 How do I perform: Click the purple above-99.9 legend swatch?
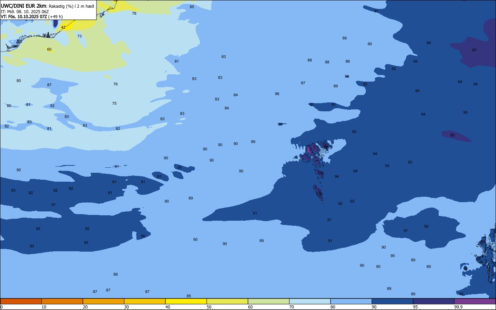coord(475,301)
